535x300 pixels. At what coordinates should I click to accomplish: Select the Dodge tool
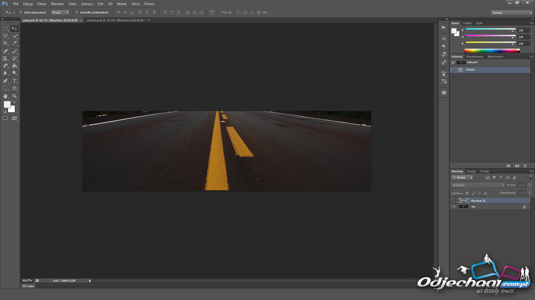tap(14, 73)
